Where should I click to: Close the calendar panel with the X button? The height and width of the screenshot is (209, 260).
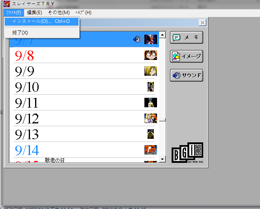202,22
